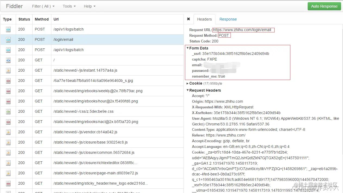Select the z.5decbe9e.css request

click(92, 112)
